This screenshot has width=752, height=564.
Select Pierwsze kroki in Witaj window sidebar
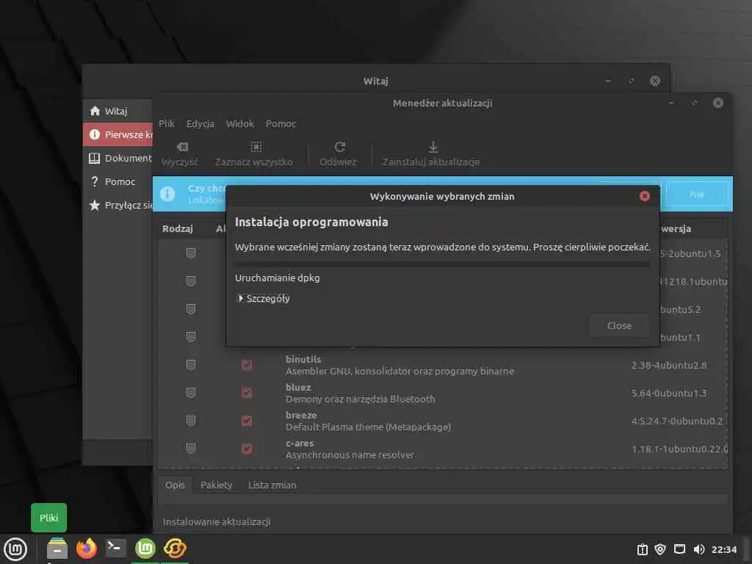(x=117, y=134)
